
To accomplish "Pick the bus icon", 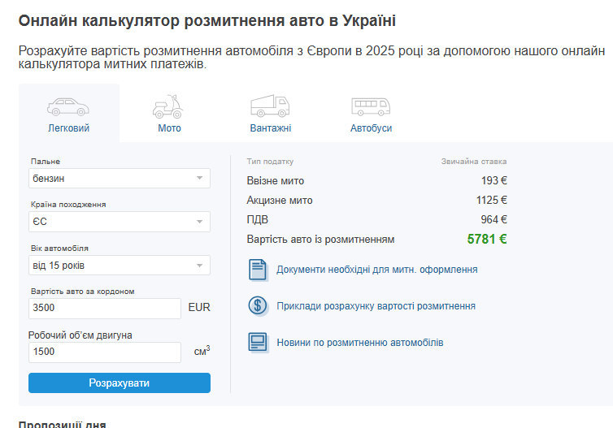I will [371, 106].
